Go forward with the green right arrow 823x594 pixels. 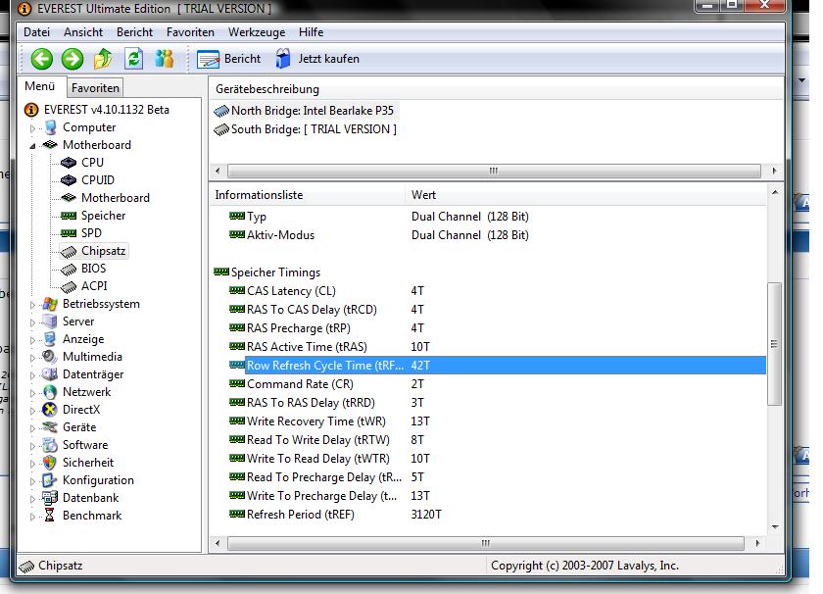coord(73,59)
